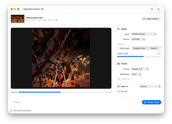Open the Source dropdown showing Left Half

click(138, 39)
